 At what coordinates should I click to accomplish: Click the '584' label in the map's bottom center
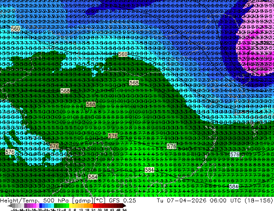150,170
